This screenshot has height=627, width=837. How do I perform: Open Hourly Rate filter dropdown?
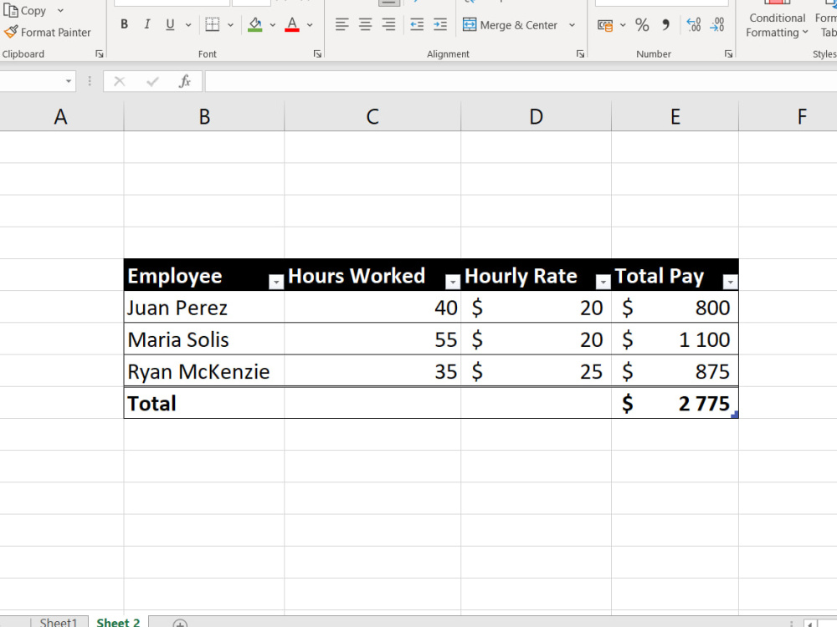click(603, 282)
